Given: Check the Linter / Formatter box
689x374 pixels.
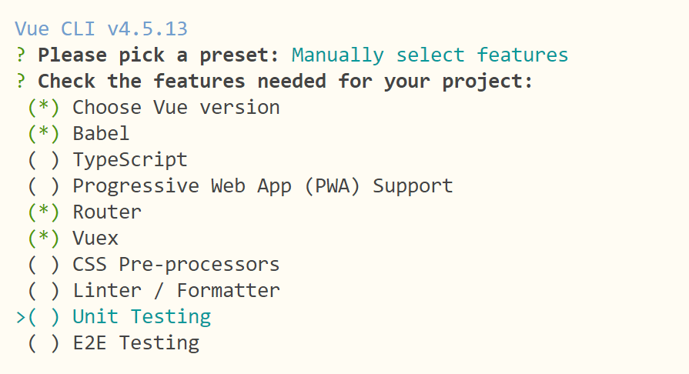Looking at the screenshot, I should coord(43,291).
